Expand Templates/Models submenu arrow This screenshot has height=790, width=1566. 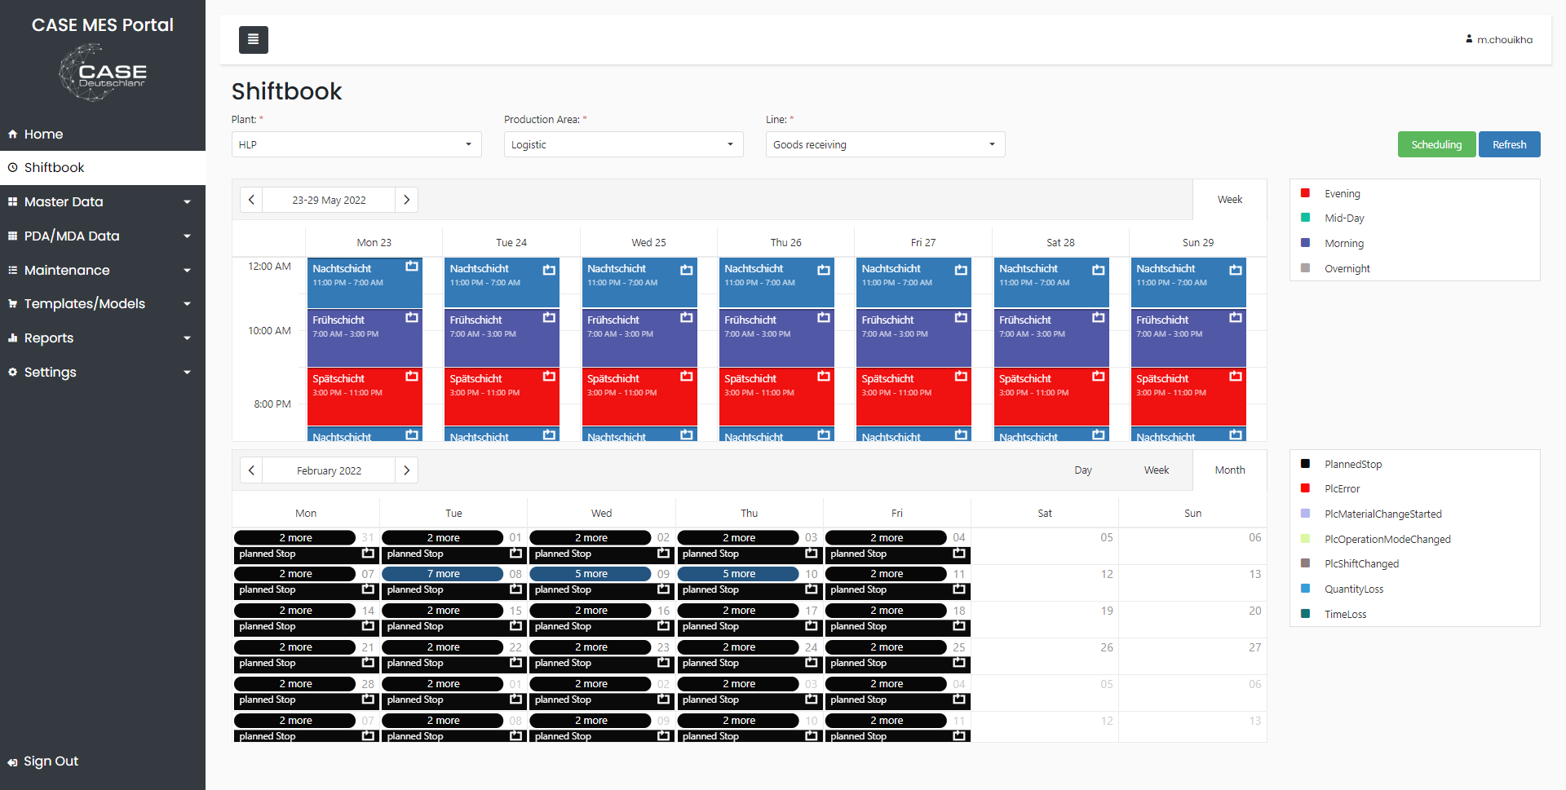point(188,303)
